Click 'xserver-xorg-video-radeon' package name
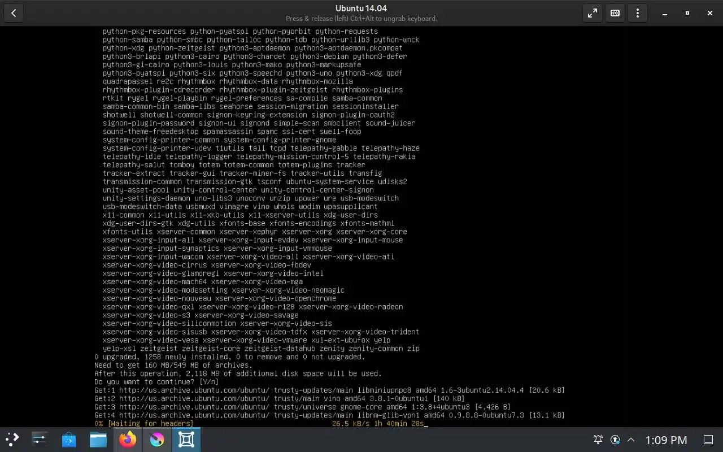Image resolution: width=723 pixels, height=452 pixels. click(350, 307)
